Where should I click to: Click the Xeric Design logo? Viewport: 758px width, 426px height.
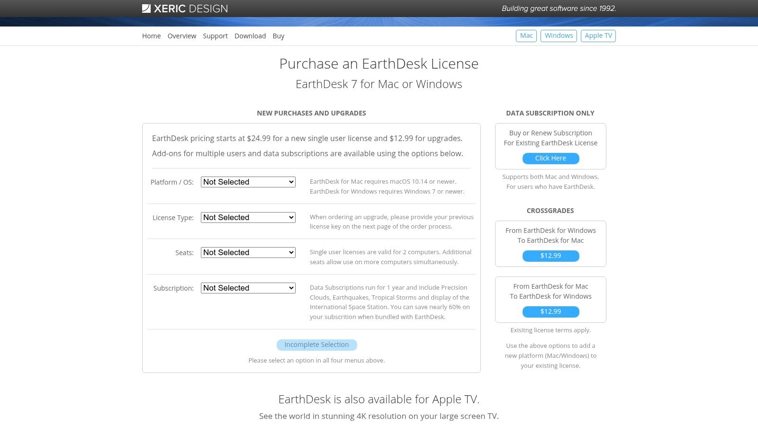pyautogui.click(x=185, y=9)
